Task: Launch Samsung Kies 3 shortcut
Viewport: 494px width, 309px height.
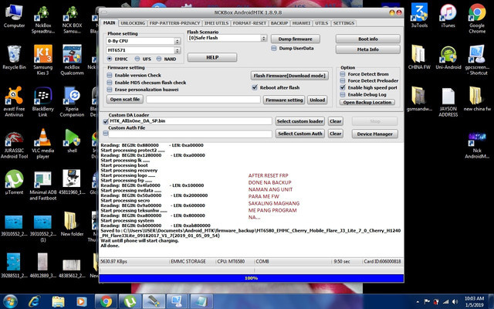Action: (x=43, y=60)
